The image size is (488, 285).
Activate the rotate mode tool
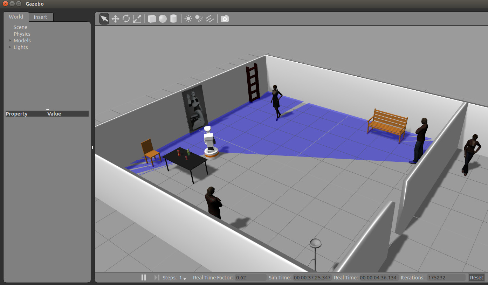126,19
